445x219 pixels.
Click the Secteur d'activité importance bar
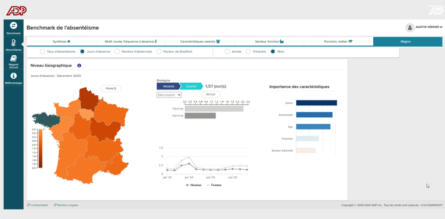pyautogui.click(x=306, y=150)
